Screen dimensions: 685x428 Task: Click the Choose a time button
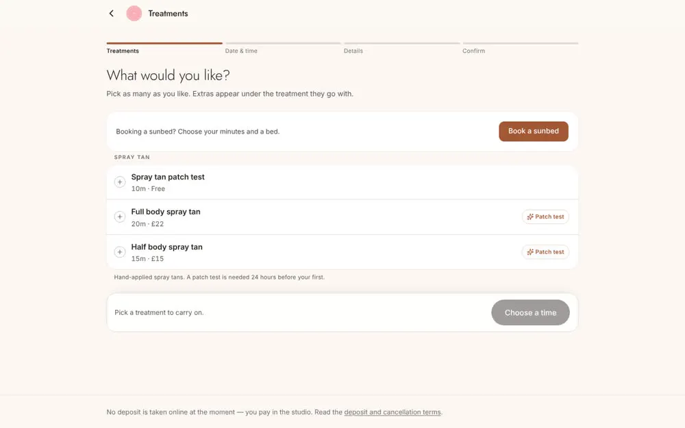pos(530,313)
